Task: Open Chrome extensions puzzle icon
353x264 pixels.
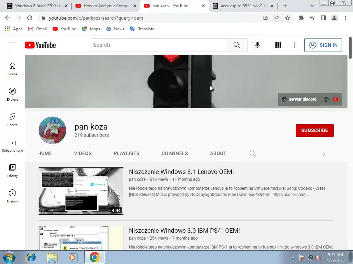Action: [x=301, y=18]
